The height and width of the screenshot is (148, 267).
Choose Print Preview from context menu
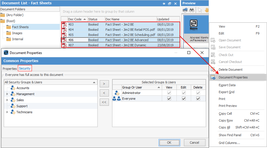228,106
